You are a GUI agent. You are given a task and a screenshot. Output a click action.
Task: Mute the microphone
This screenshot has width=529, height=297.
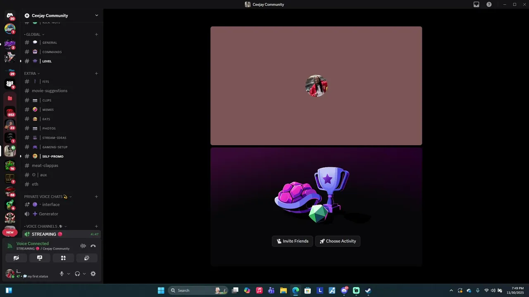coord(62,273)
